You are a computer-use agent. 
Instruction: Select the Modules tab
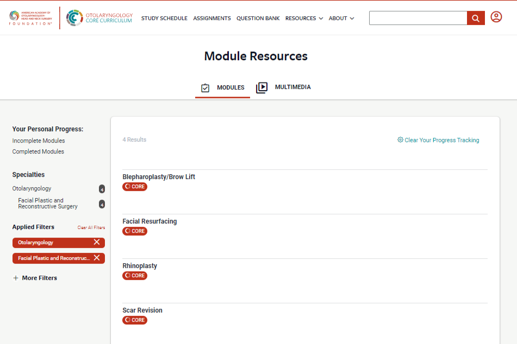tap(223, 88)
